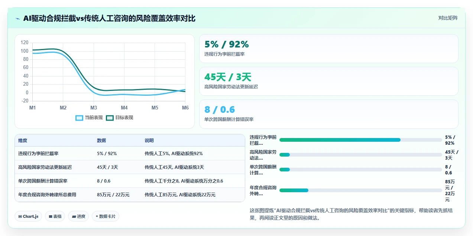This screenshot has height=236, width=473.
Task: Click the M1 x-axis label
Action: click(x=33, y=108)
